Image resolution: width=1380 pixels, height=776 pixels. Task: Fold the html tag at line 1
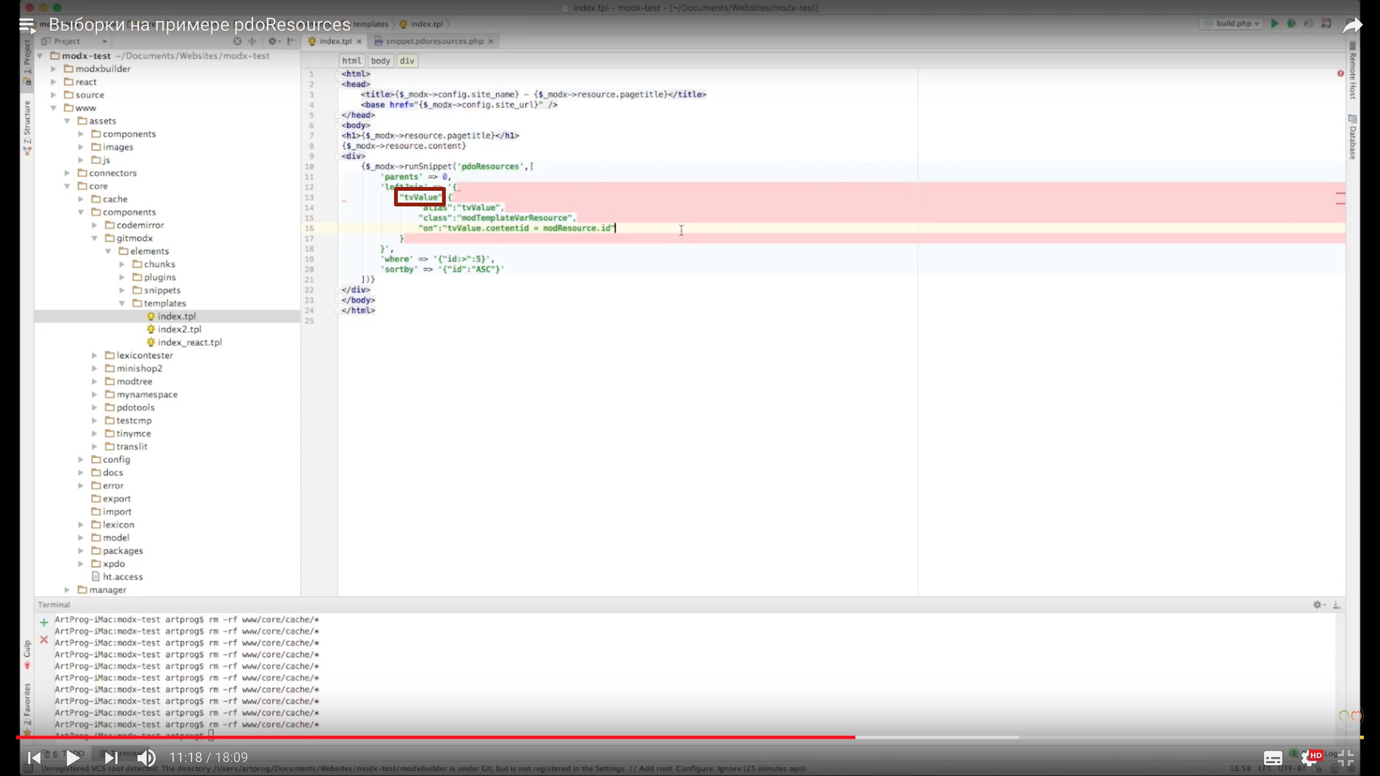click(x=338, y=74)
